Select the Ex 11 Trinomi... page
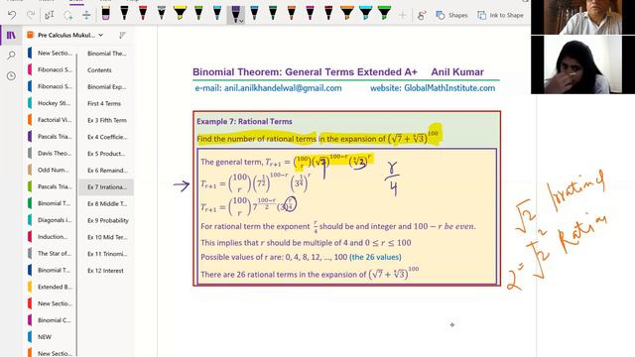 tap(106, 254)
